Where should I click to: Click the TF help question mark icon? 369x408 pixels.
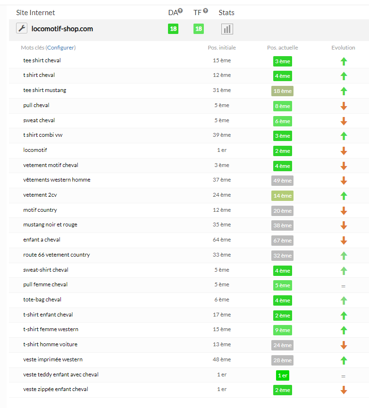point(205,11)
